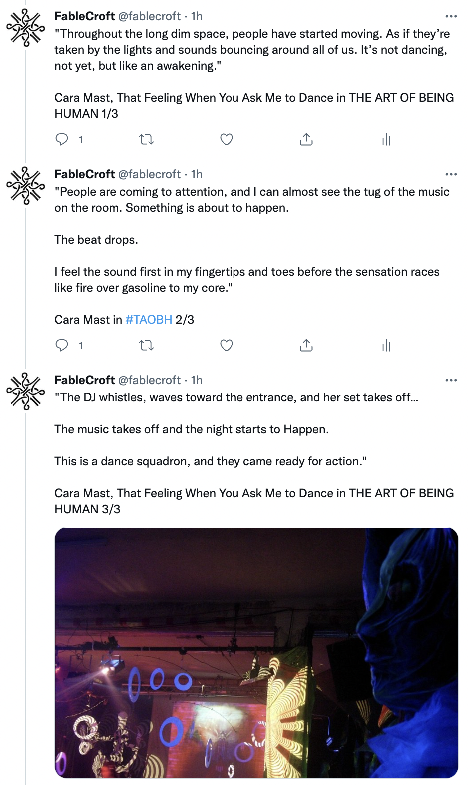Open the #TAOBH hashtag link
Image resolution: width=468 pixels, height=785 pixels.
coord(149,320)
